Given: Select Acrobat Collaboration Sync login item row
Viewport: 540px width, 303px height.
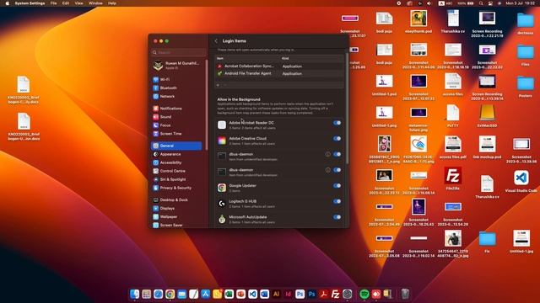Looking at the screenshot, I should tap(279, 66).
